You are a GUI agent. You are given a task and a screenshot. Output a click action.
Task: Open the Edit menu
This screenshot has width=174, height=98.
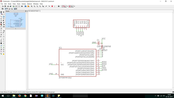[5, 4]
